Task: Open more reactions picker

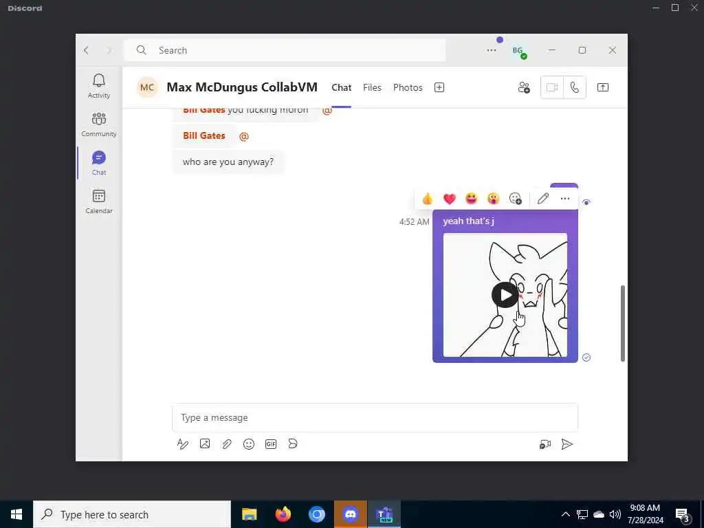Action: pos(516,199)
